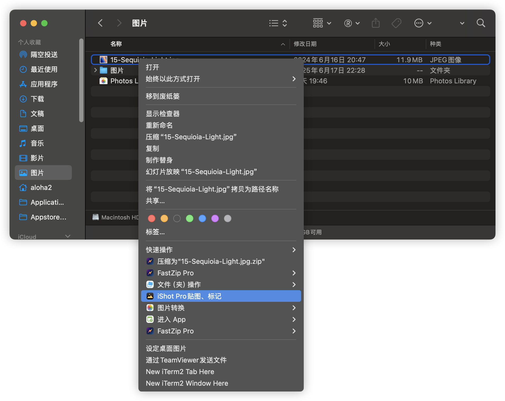The height and width of the screenshot is (401, 505).
Task: Open the more actions ellipsis menu
Action: click(x=422, y=23)
